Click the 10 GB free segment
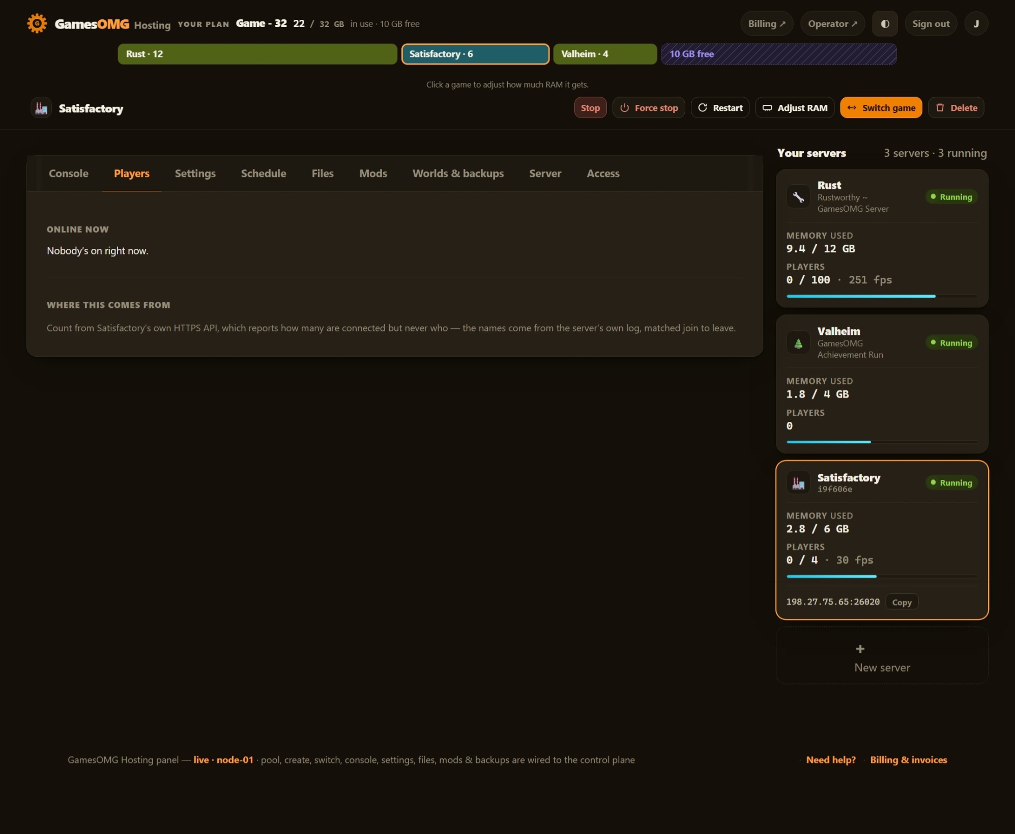 (x=778, y=54)
